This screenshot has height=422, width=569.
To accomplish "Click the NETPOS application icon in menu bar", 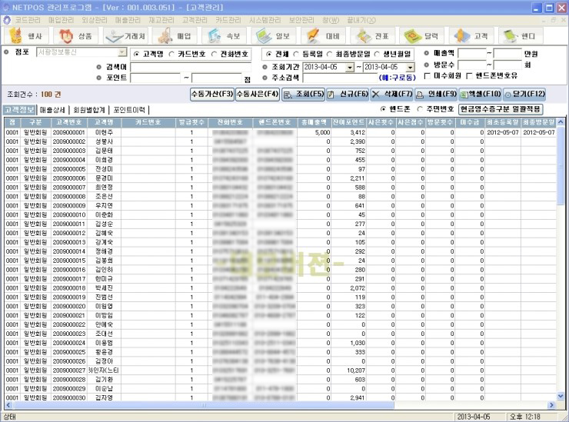I will tap(6, 20).
